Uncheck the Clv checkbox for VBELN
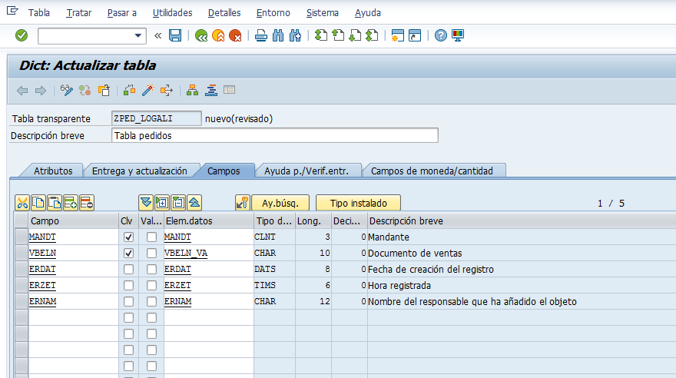Screen dimensions: 676x378 click(128, 253)
